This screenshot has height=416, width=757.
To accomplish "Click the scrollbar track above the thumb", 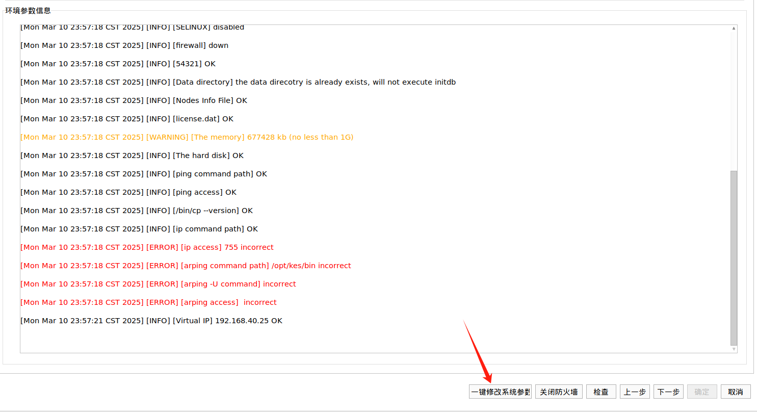I will tap(734, 102).
